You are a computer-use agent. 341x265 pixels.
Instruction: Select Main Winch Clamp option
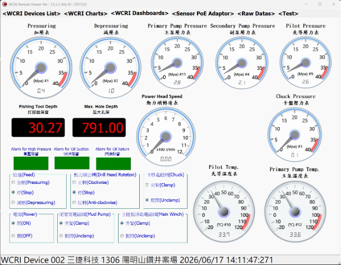point(122,223)
